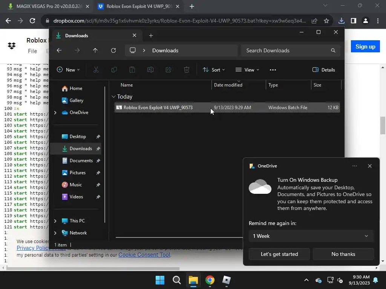
Task: Click Let's get started in OneDrive popup
Action: [279, 254]
